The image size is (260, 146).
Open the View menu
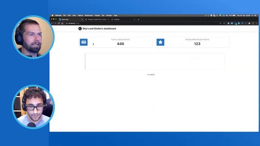point(74,15)
